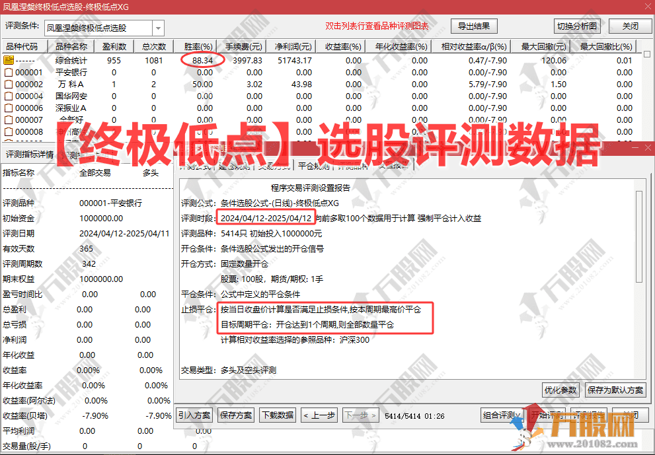Image resolution: width=655 pixels, height=455 pixels.
Task: Sort by 净利润(元) column header
Action: (293, 47)
